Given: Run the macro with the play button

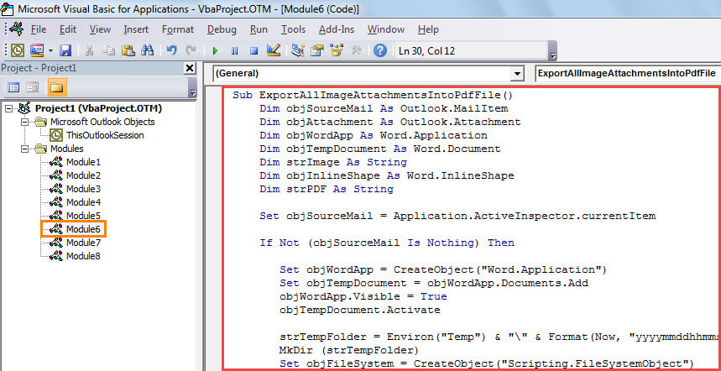Looking at the screenshot, I should click(x=216, y=51).
